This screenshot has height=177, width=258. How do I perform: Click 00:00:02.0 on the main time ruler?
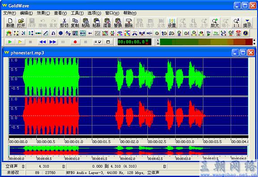coord(129,142)
